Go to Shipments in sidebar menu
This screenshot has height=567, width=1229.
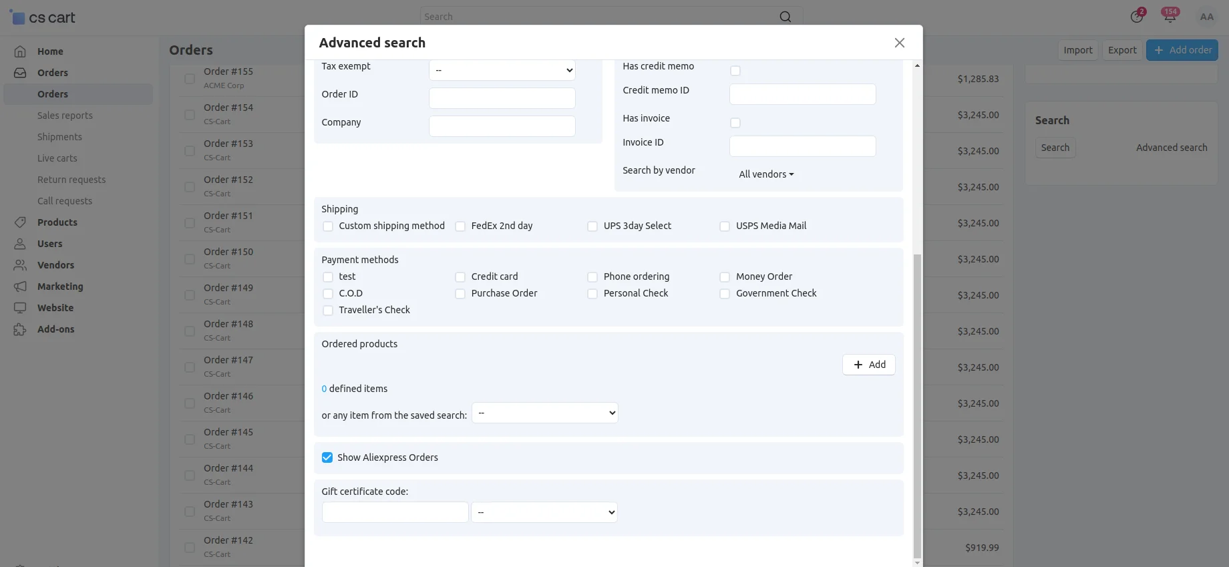[x=59, y=137]
